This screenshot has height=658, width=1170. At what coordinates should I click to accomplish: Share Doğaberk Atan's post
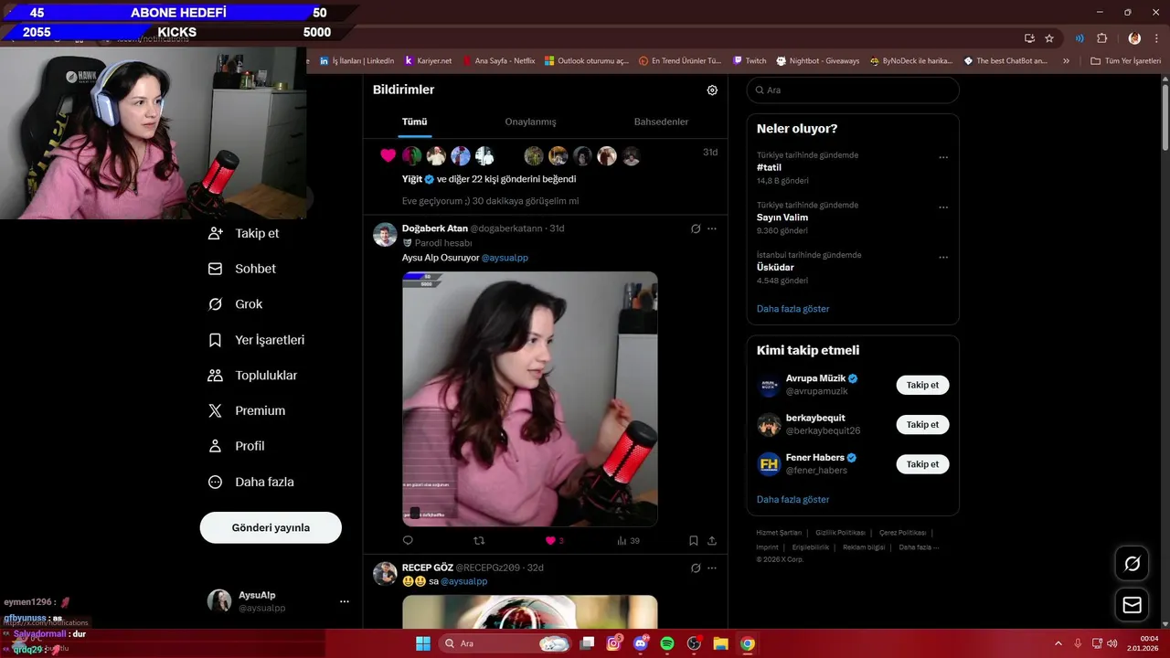click(x=712, y=541)
